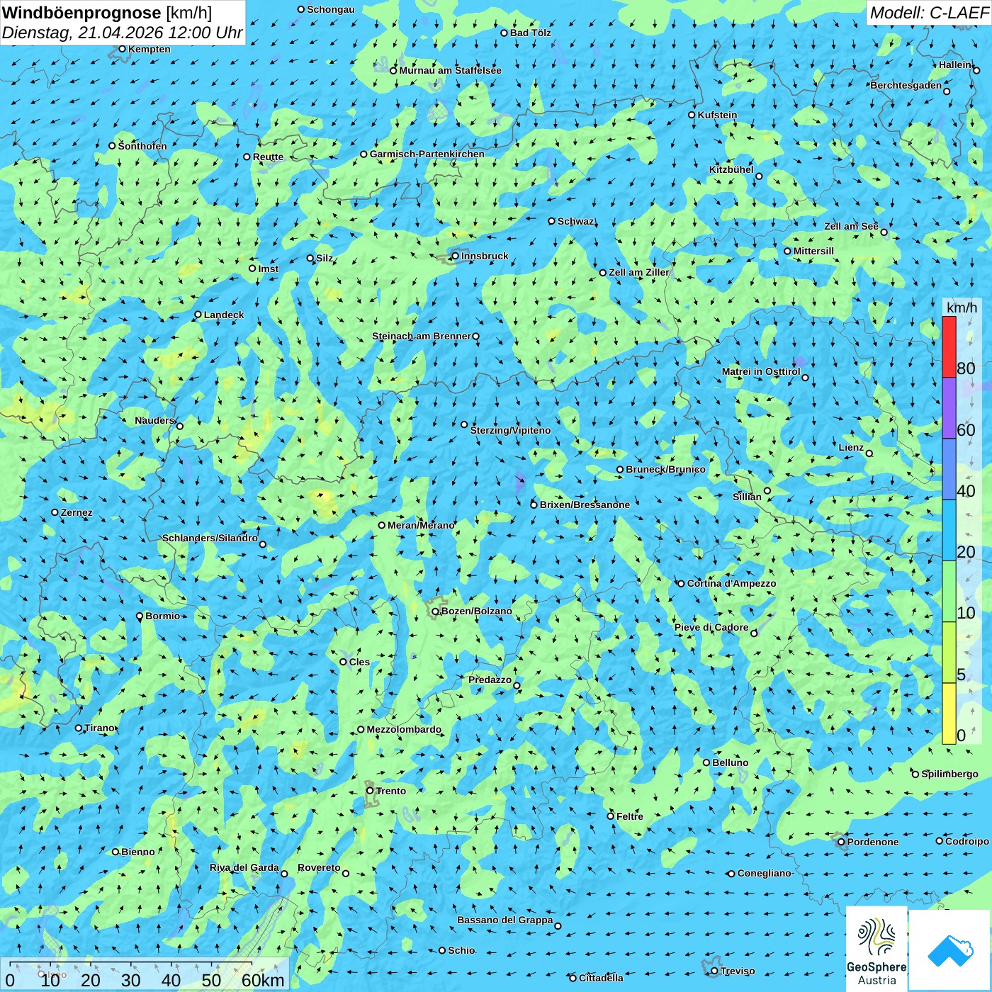Click the red 80 km/h legend color
This screenshot has width=992, height=992.
click(x=949, y=346)
